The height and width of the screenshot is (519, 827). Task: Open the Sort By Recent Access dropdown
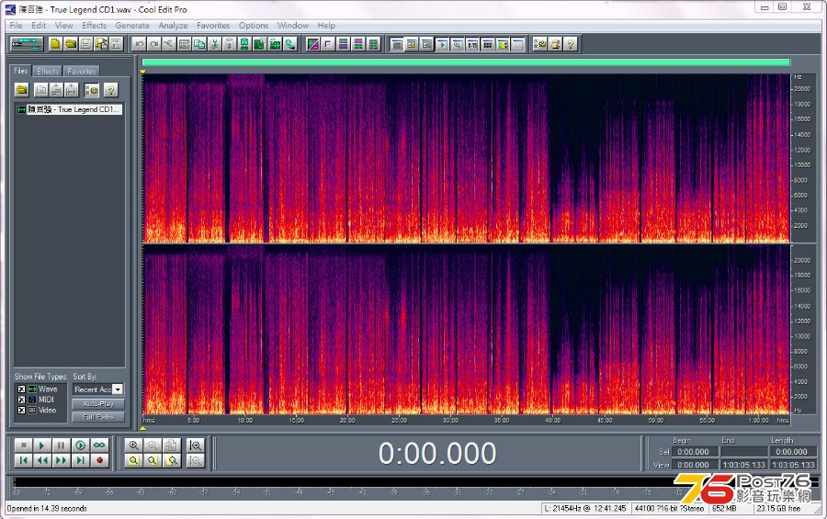(119, 389)
